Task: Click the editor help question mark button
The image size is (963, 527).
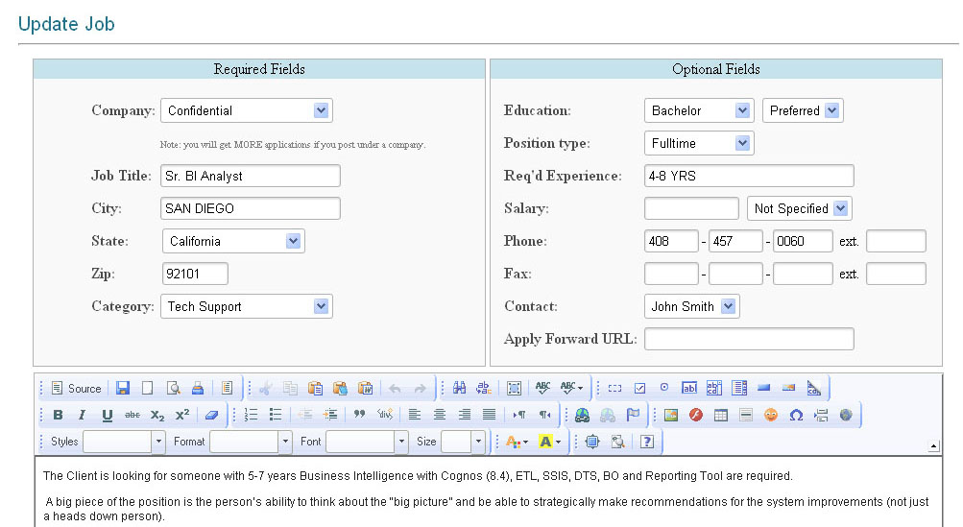Action: (x=647, y=442)
